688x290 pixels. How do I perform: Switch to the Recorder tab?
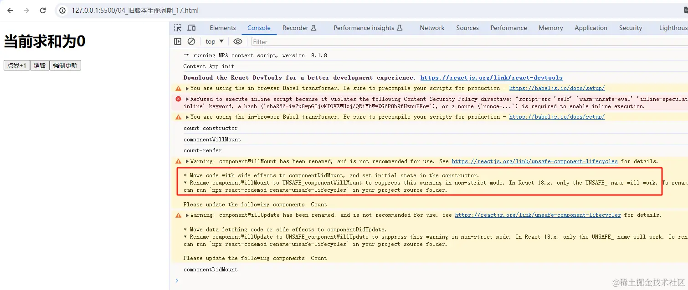pos(299,28)
